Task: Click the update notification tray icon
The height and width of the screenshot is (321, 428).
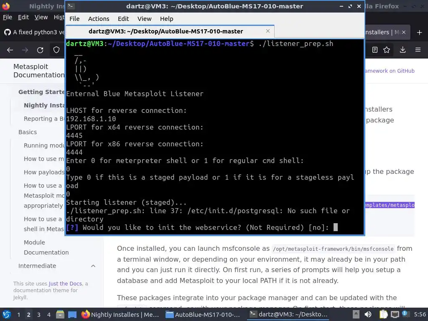Action: (405, 314)
